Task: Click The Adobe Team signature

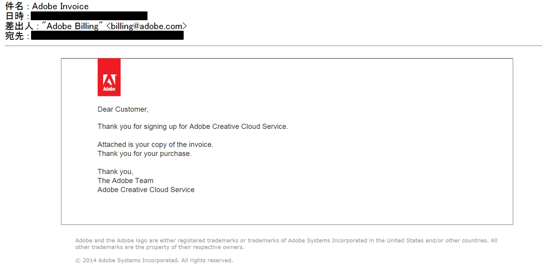Action: pyautogui.click(x=125, y=181)
